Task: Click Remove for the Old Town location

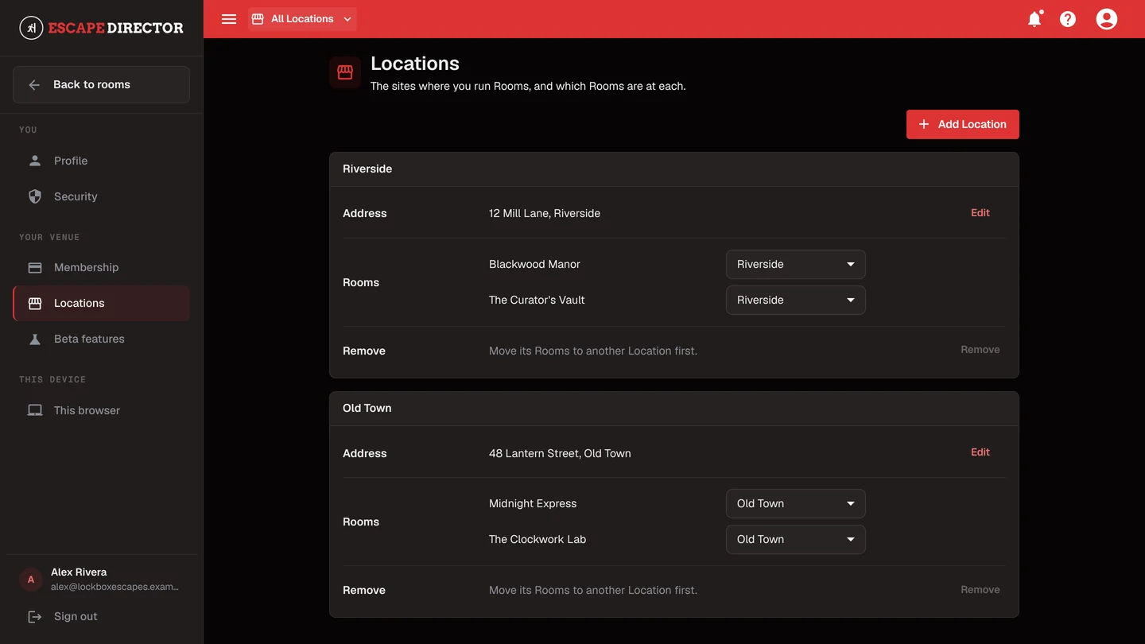Action: (x=980, y=590)
